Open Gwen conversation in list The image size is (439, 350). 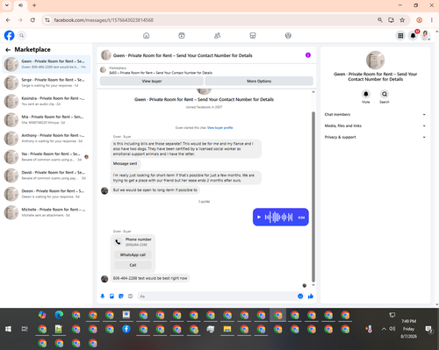pyautogui.click(x=47, y=64)
